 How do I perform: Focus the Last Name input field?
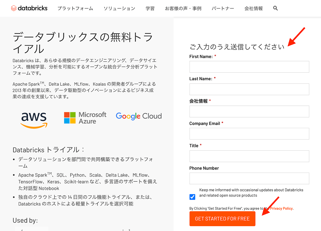tap(249, 89)
